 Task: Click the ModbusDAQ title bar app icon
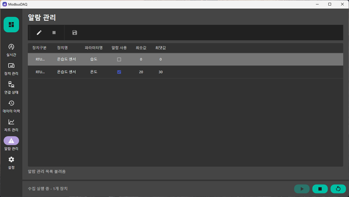tap(4, 4)
